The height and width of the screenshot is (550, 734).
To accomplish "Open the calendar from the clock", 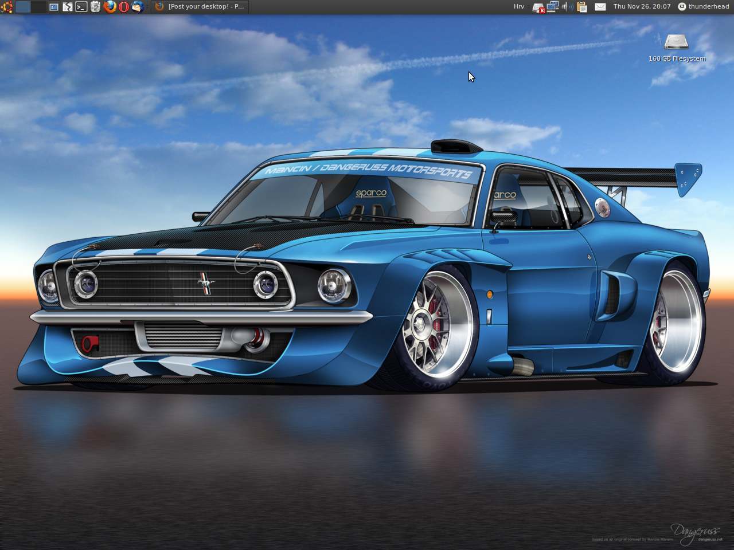I will click(642, 7).
